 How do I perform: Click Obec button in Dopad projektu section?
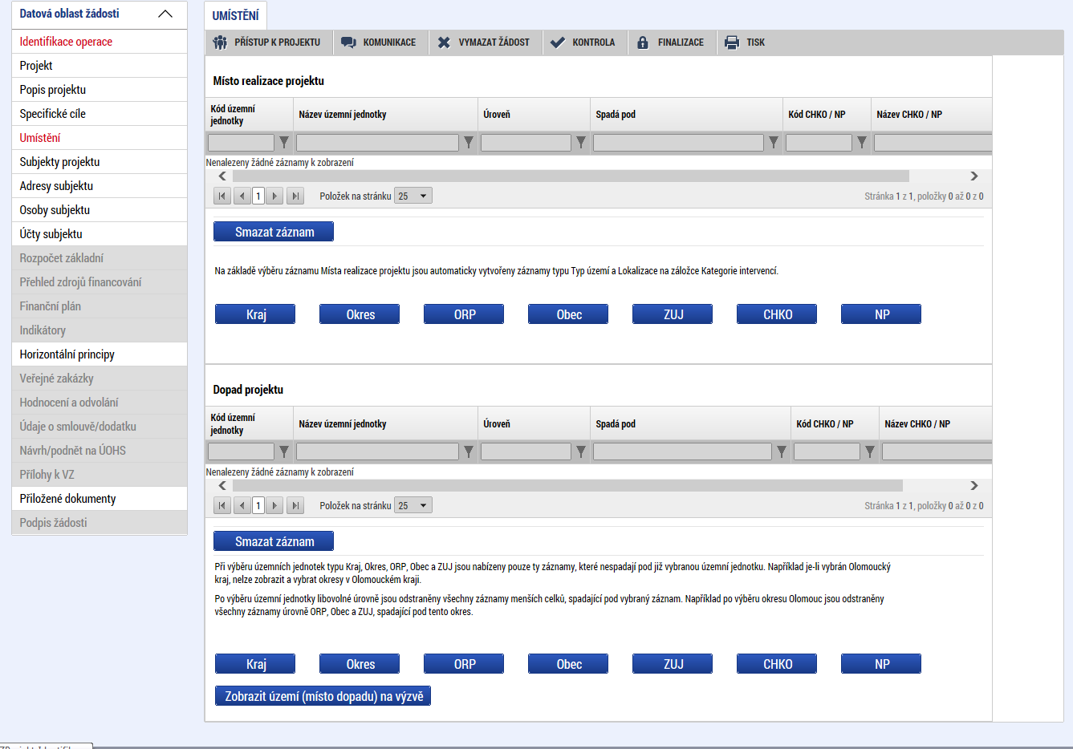coord(568,664)
